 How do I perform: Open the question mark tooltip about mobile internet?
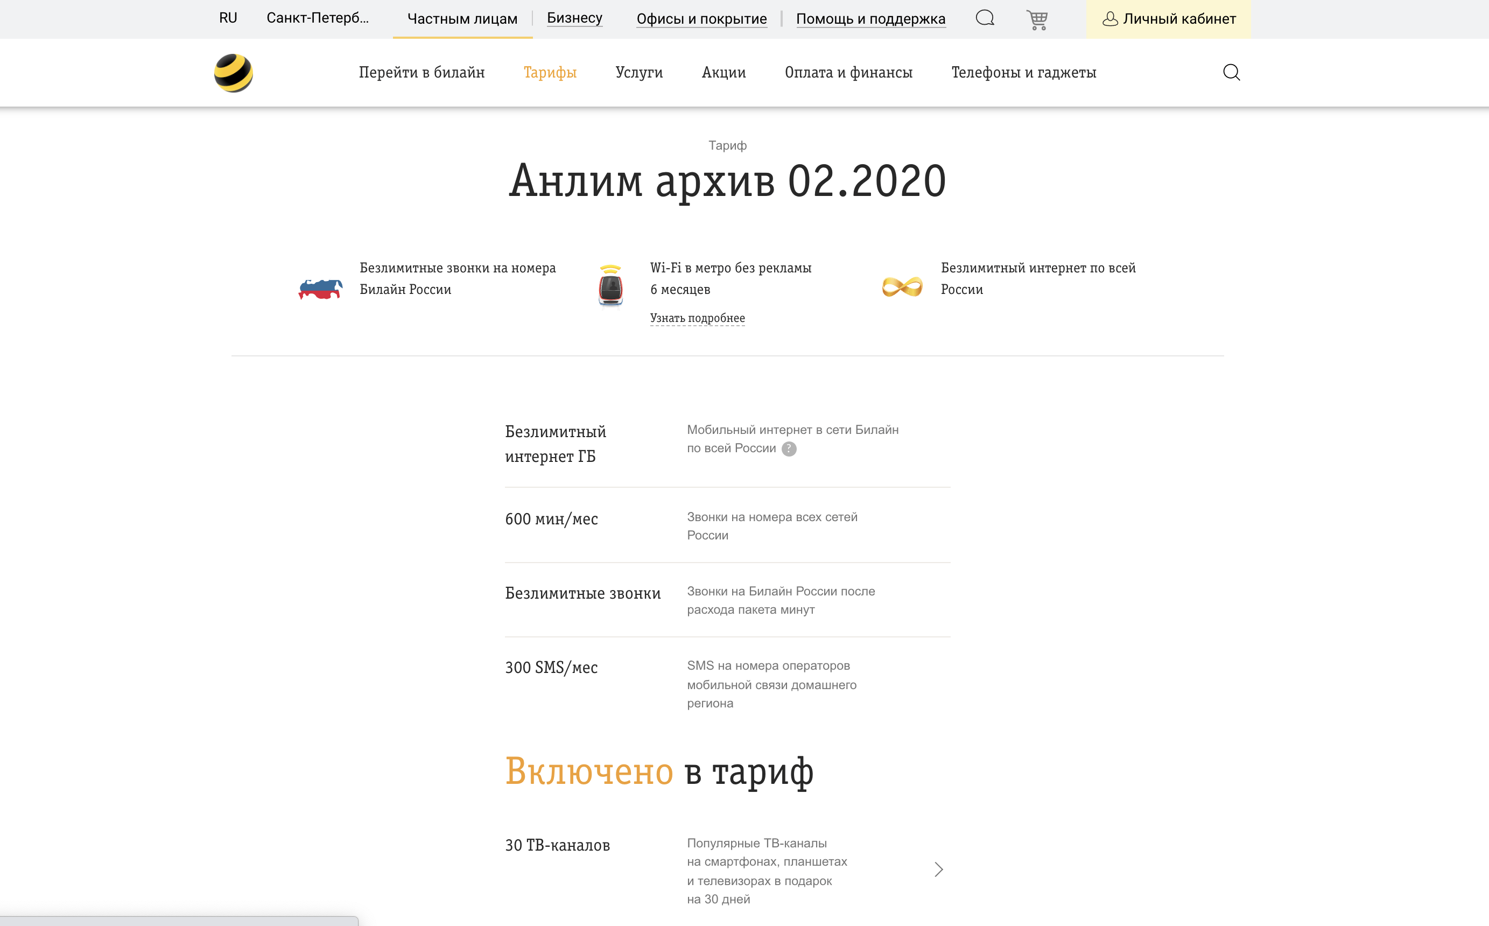[789, 449]
